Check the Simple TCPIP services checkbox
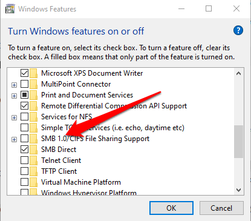 24,128
